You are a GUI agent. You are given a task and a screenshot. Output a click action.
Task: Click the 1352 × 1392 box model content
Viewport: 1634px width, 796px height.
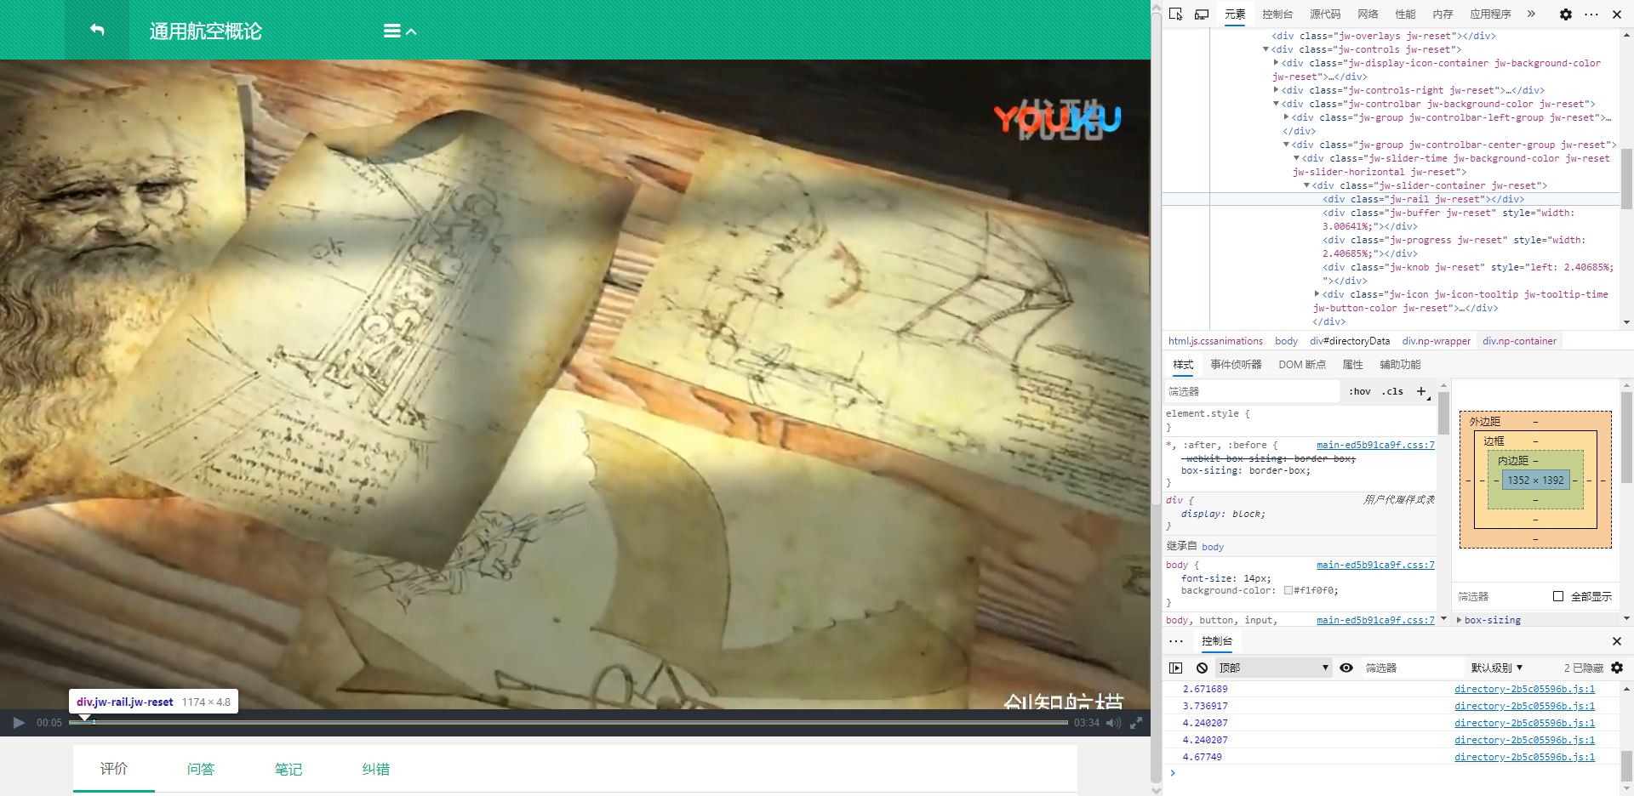tap(1535, 480)
